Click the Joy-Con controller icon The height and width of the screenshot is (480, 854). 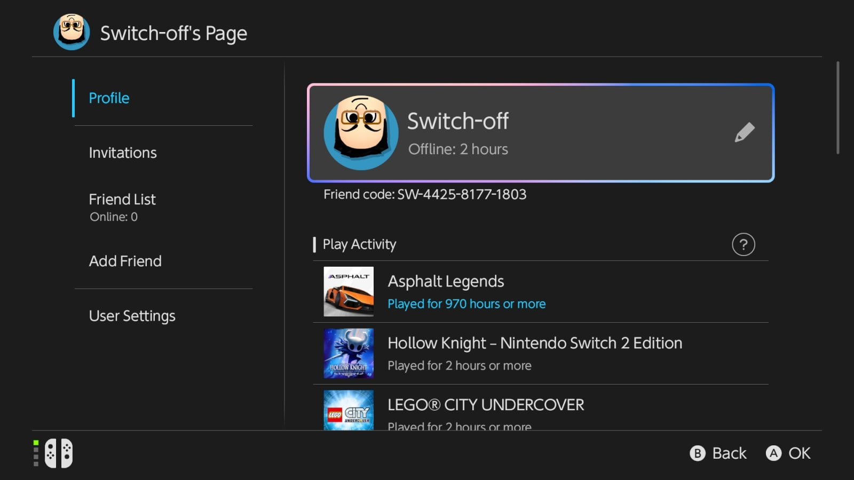click(59, 453)
